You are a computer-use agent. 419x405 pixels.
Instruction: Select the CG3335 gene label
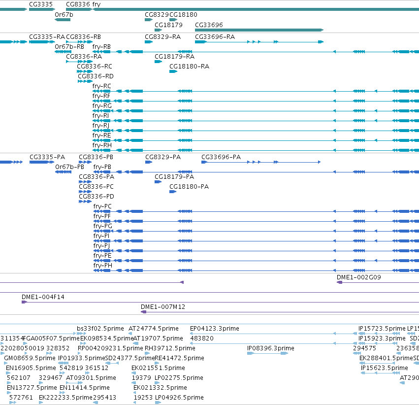[41, 4]
